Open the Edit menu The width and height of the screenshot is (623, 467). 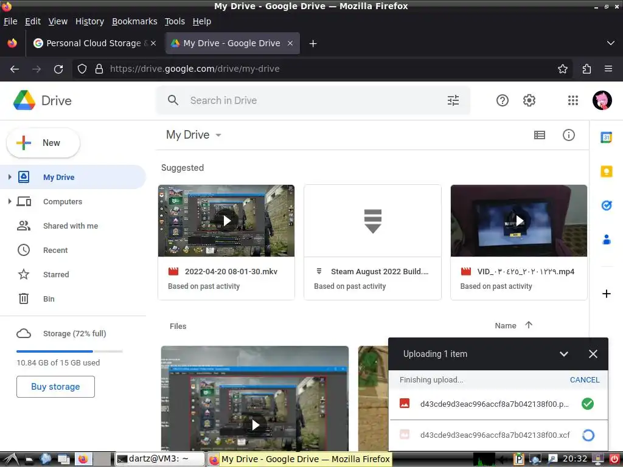tap(33, 21)
